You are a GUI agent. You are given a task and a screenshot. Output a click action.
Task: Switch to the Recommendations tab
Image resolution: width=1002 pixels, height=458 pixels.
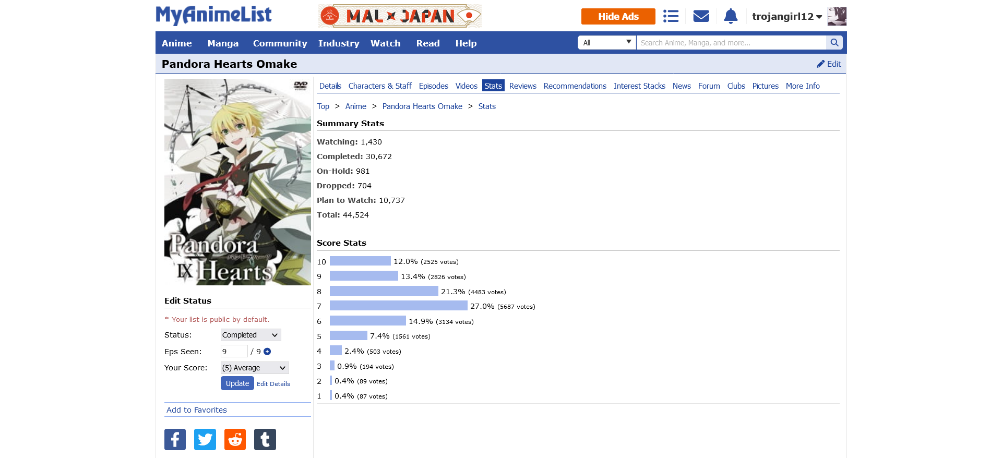(575, 86)
